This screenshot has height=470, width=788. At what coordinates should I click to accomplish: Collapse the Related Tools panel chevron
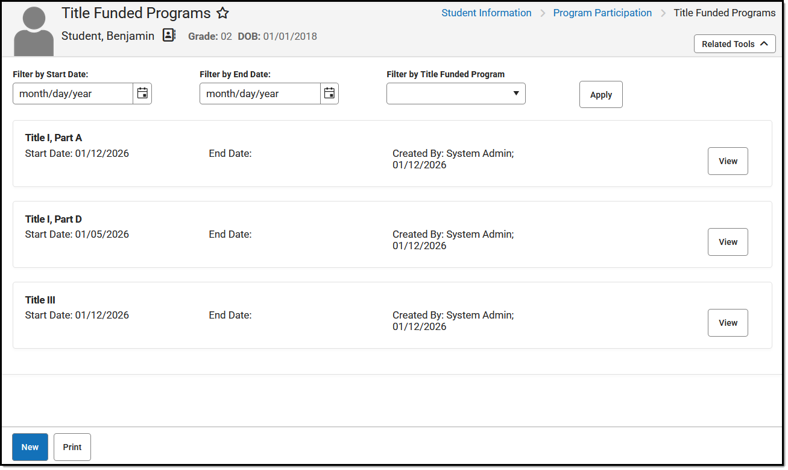click(766, 43)
